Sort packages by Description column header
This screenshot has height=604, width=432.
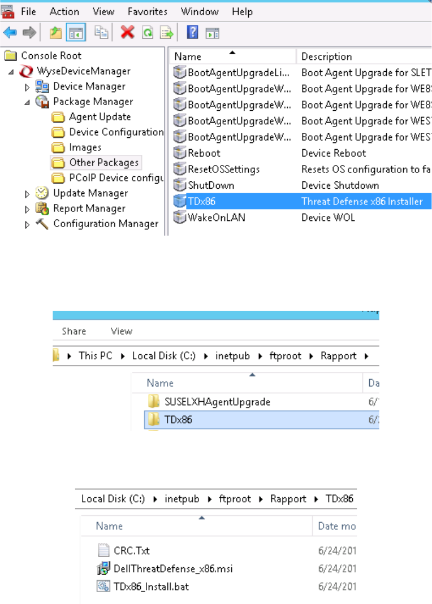[364, 57]
